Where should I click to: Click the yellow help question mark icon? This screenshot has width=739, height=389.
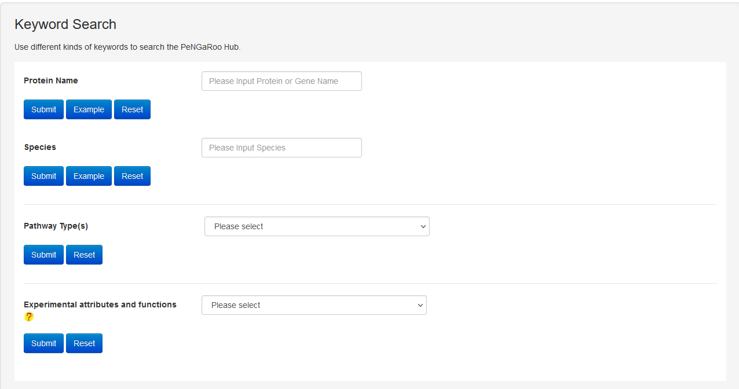[x=29, y=317]
